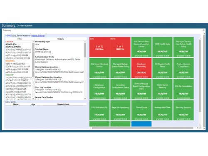208x156 pixels.
Task: Go back using the BACK link
Action: click(x=9, y=36)
